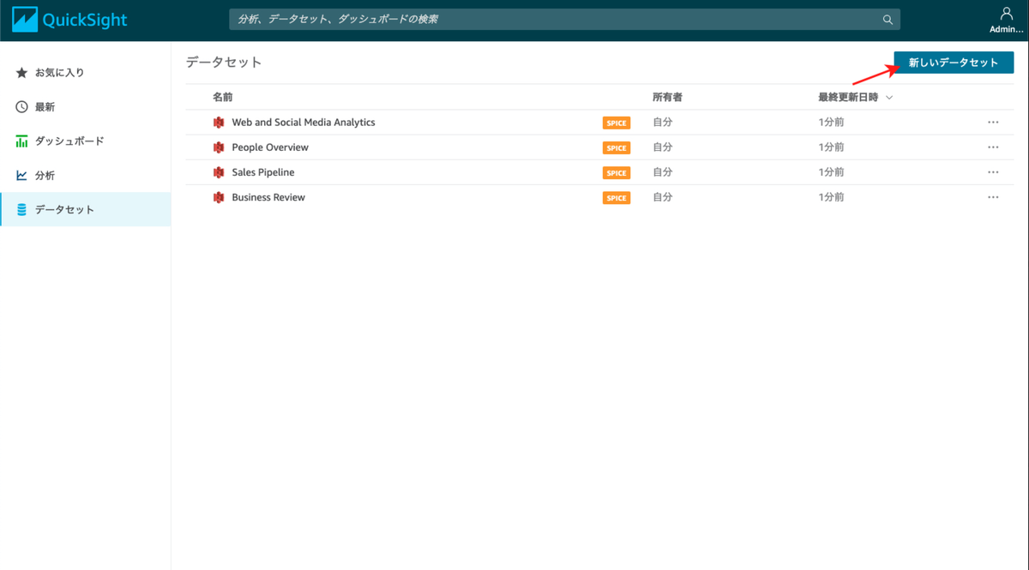This screenshot has height=570, width=1029.
Task: Click SPICE badge on Business Review row
Action: click(x=617, y=198)
